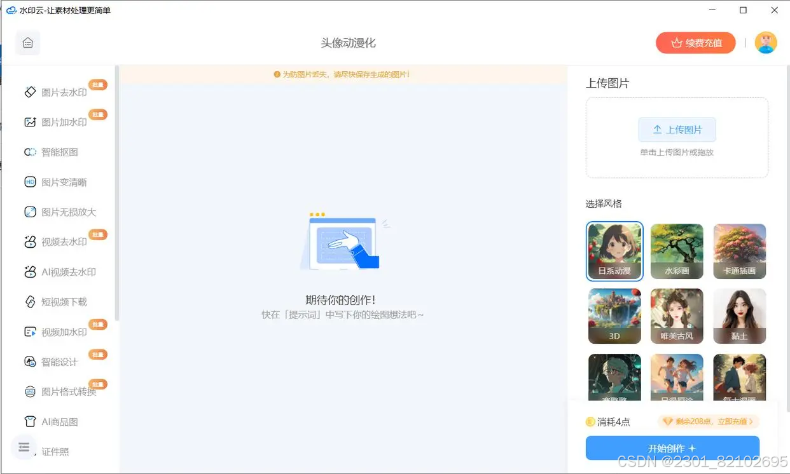Click the 图片无损放大 enlarge icon

tap(30, 212)
